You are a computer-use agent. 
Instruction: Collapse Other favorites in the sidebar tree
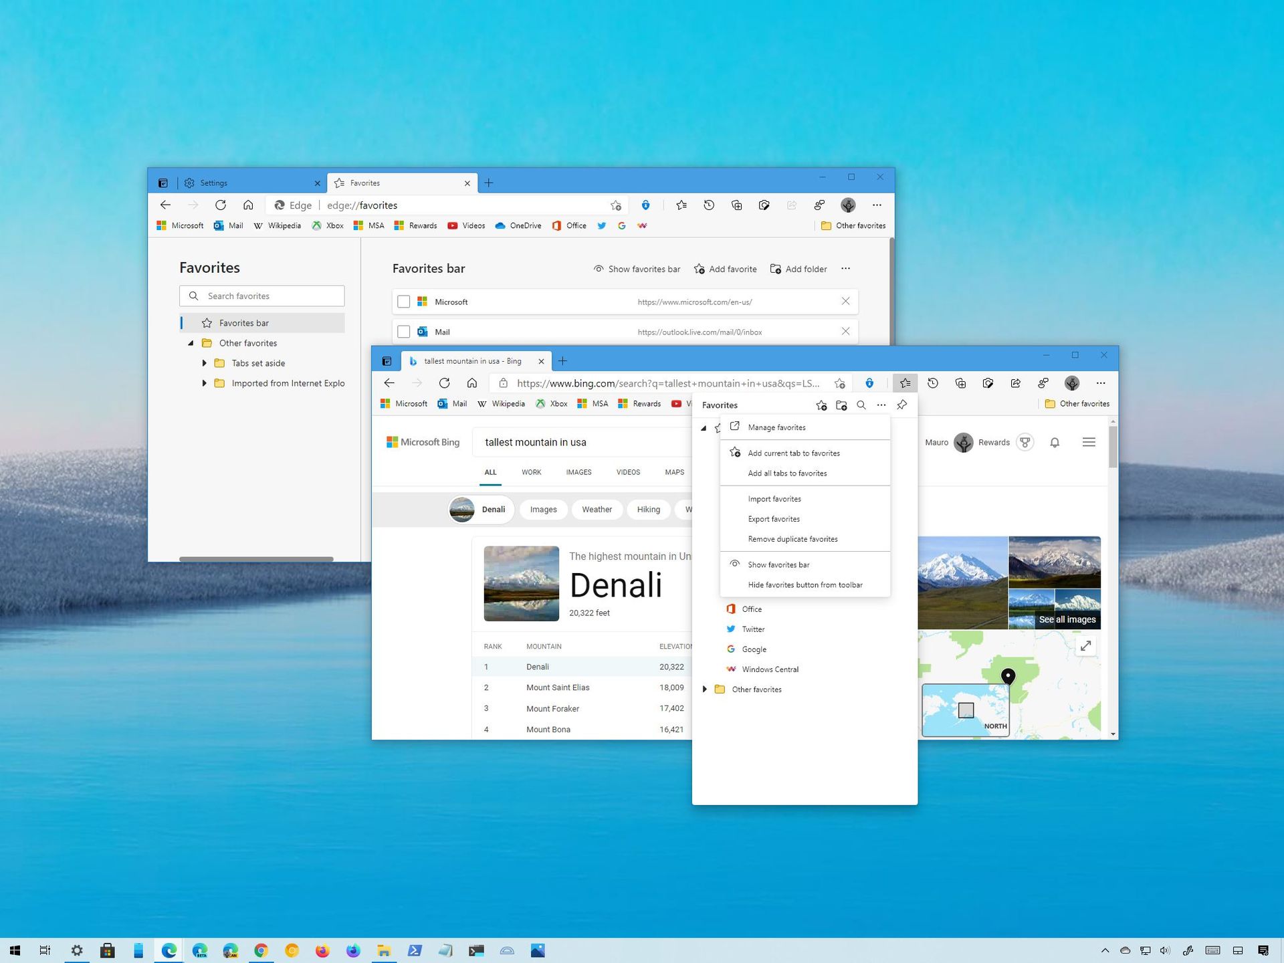(191, 343)
